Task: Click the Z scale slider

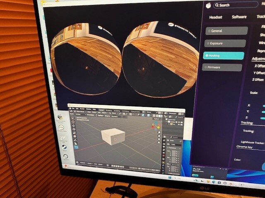Action: click(263, 118)
